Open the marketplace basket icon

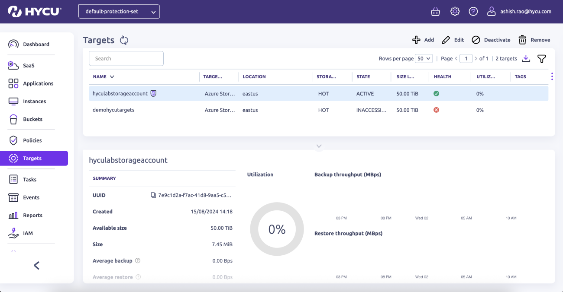pos(435,12)
